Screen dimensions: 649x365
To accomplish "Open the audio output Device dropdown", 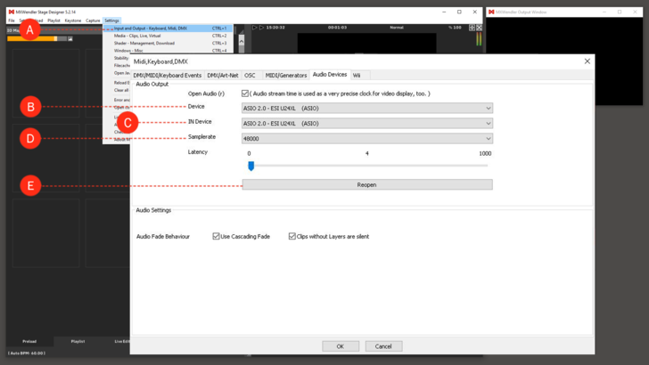I will click(x=367, y=109).
